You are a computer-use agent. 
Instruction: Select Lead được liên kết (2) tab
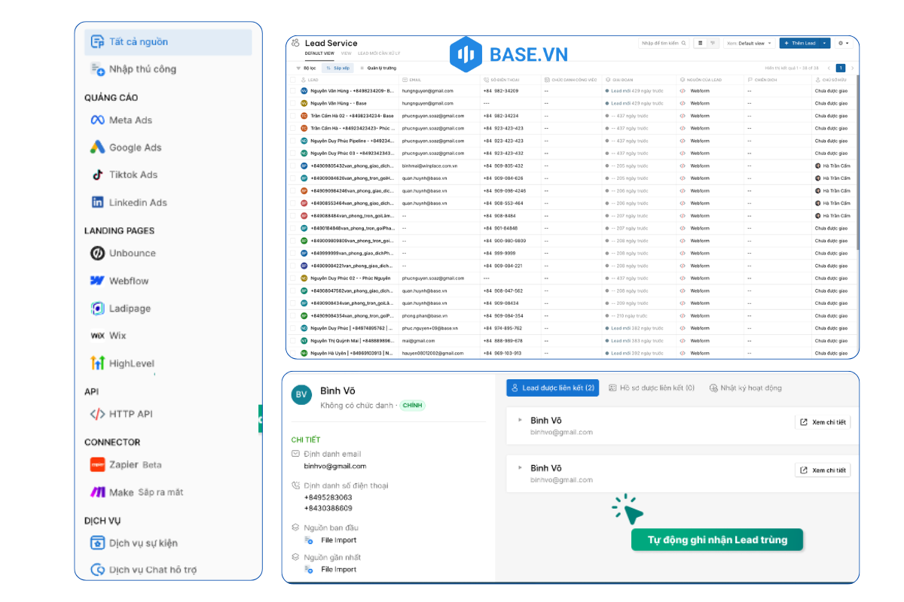[553, 388]
